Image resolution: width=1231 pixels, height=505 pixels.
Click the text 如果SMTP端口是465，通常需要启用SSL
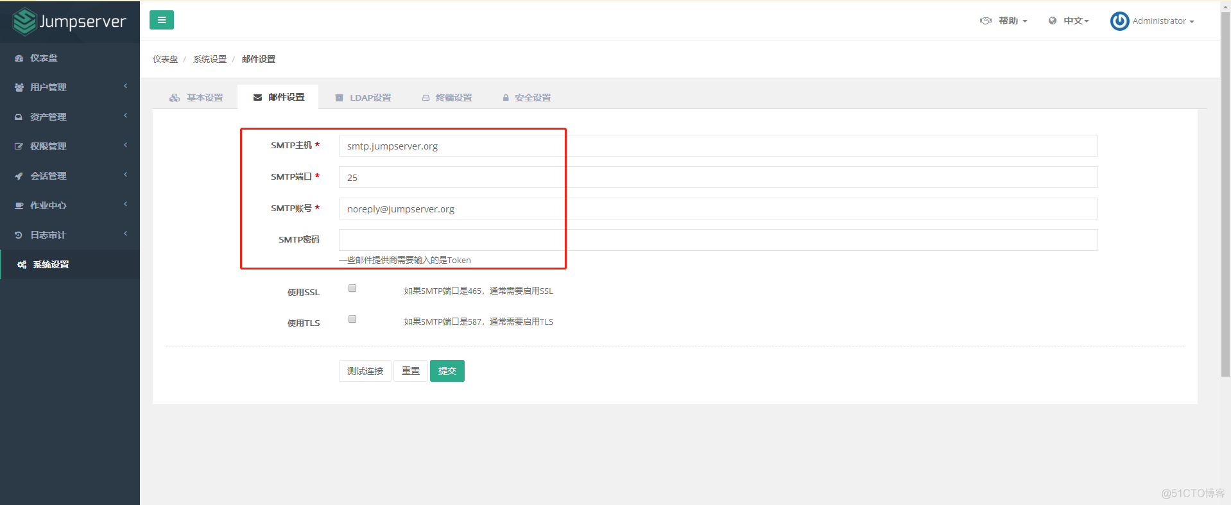(x=478, y=291)
